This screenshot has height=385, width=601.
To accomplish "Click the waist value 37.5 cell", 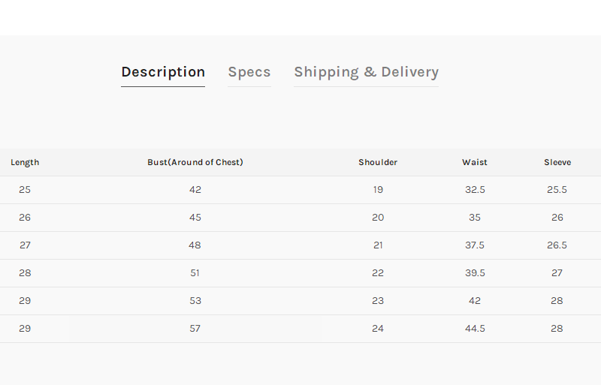I will 475,245.
